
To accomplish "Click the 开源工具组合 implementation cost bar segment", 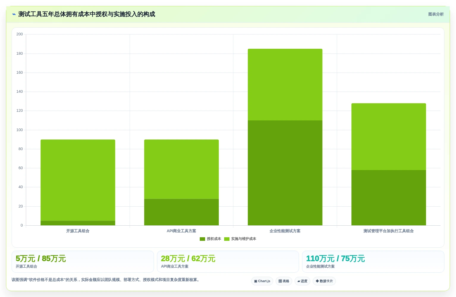I will pos(78,180).
